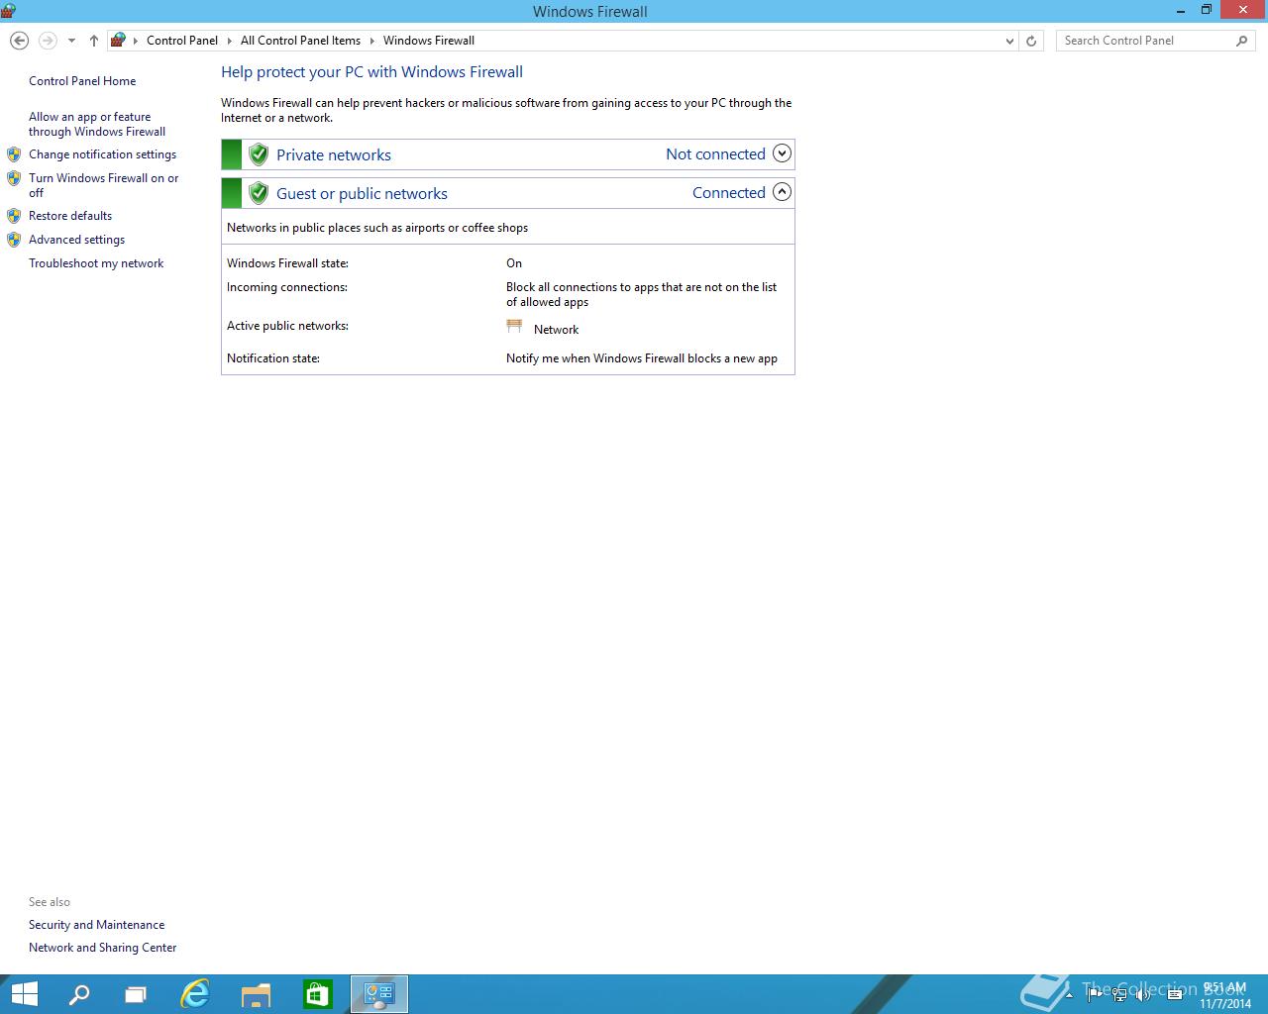Click shield icon beside Turn Windows Firewall

click(x=14, y=178)
